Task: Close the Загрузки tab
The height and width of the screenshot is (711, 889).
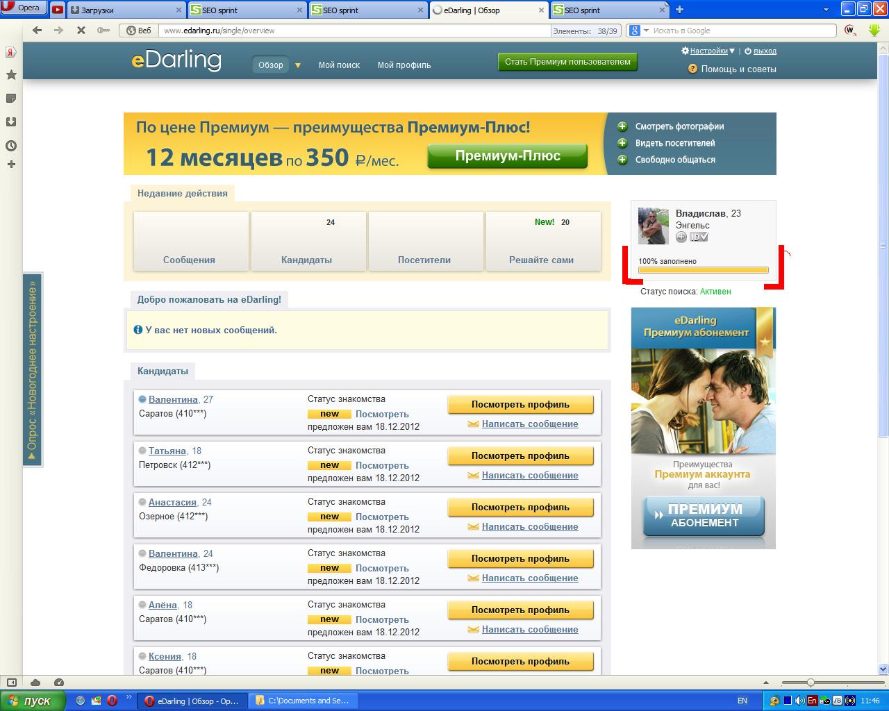Action: pyautogui.click(x=178, y=10)
